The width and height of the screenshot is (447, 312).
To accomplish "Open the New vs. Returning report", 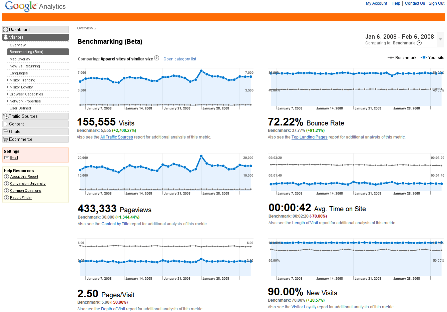I will click(25, 66).
